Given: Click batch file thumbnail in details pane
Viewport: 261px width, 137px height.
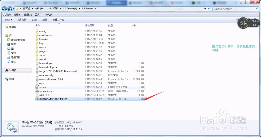Looking at the screenshot, I should coord(12,127).
